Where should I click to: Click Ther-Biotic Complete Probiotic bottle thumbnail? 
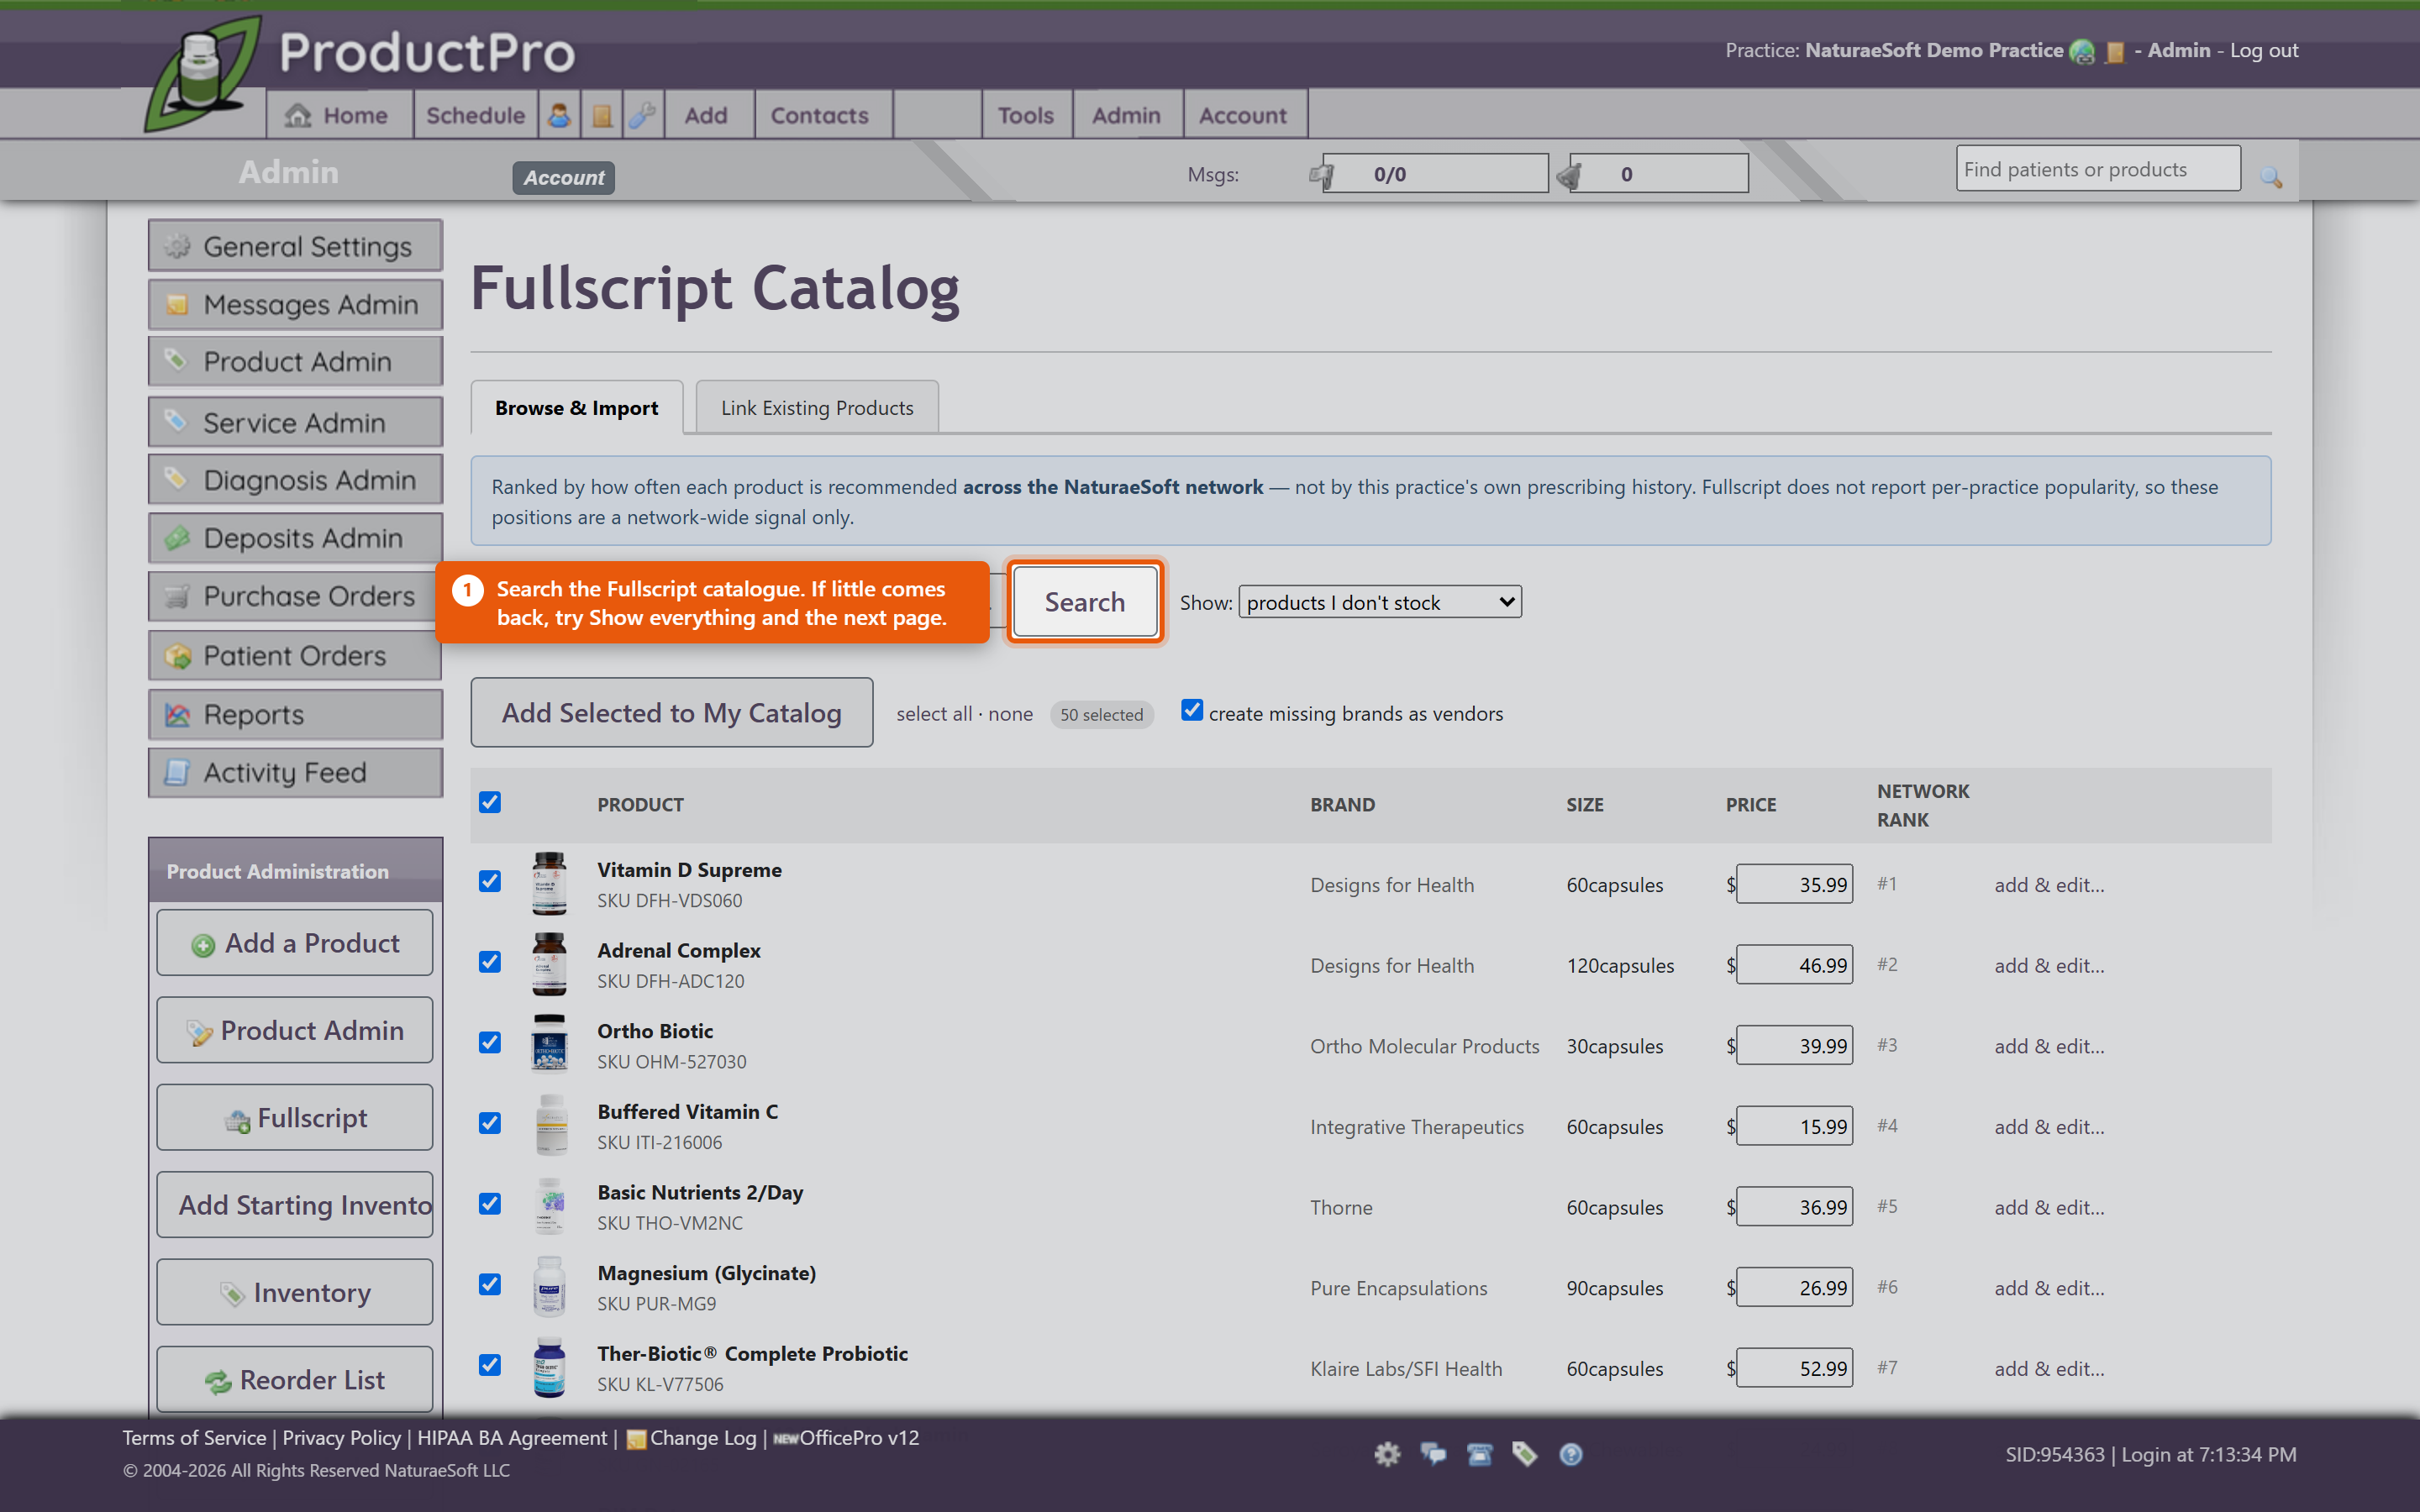pos(549,1368)
